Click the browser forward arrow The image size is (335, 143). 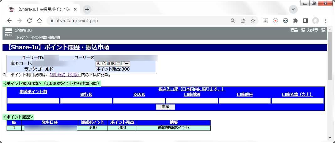click(x=19, y=21)
